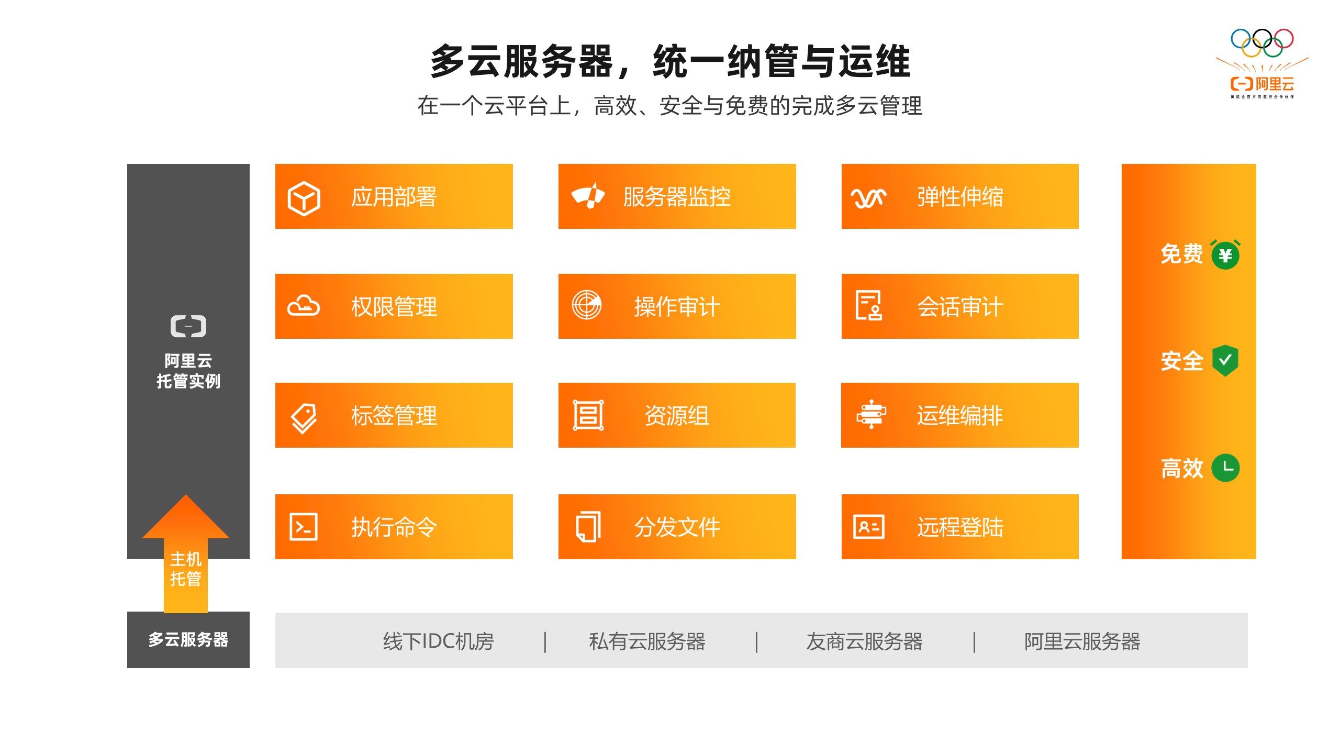Viewport: 1340px width, 754px height.
Task: Select the 运维编排 label
Action: [960, 416]
